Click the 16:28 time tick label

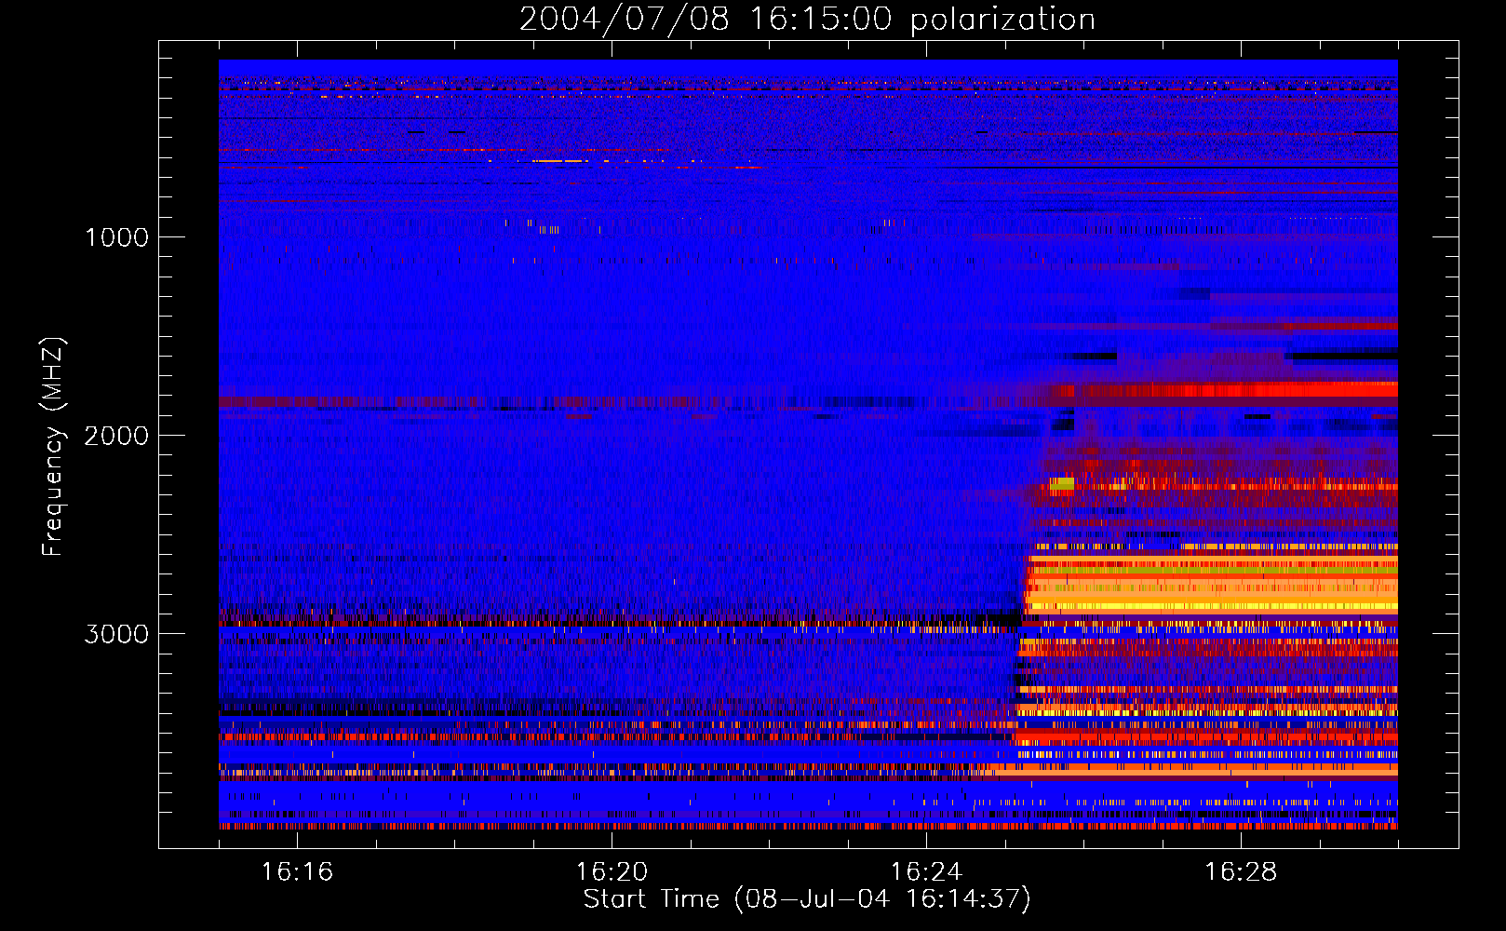click(x=1241, y=872)
